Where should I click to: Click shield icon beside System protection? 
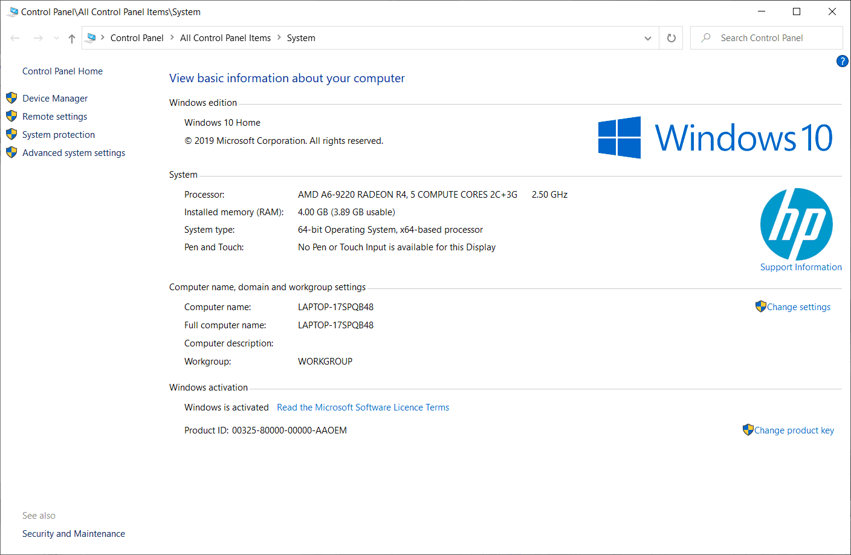[11, 134]
